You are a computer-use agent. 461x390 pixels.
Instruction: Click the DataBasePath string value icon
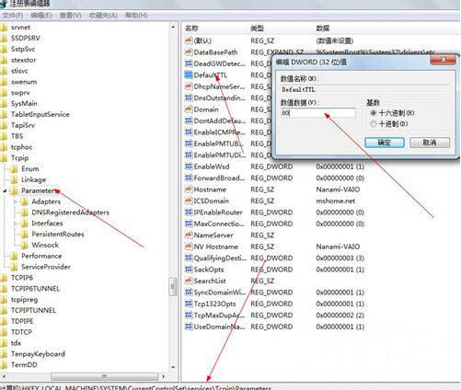coord(189,52)
